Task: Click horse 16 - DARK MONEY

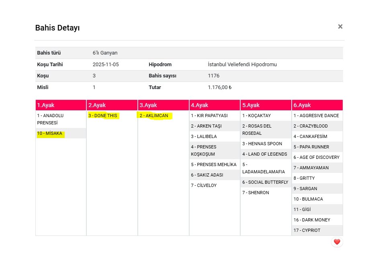Action: 317,220
